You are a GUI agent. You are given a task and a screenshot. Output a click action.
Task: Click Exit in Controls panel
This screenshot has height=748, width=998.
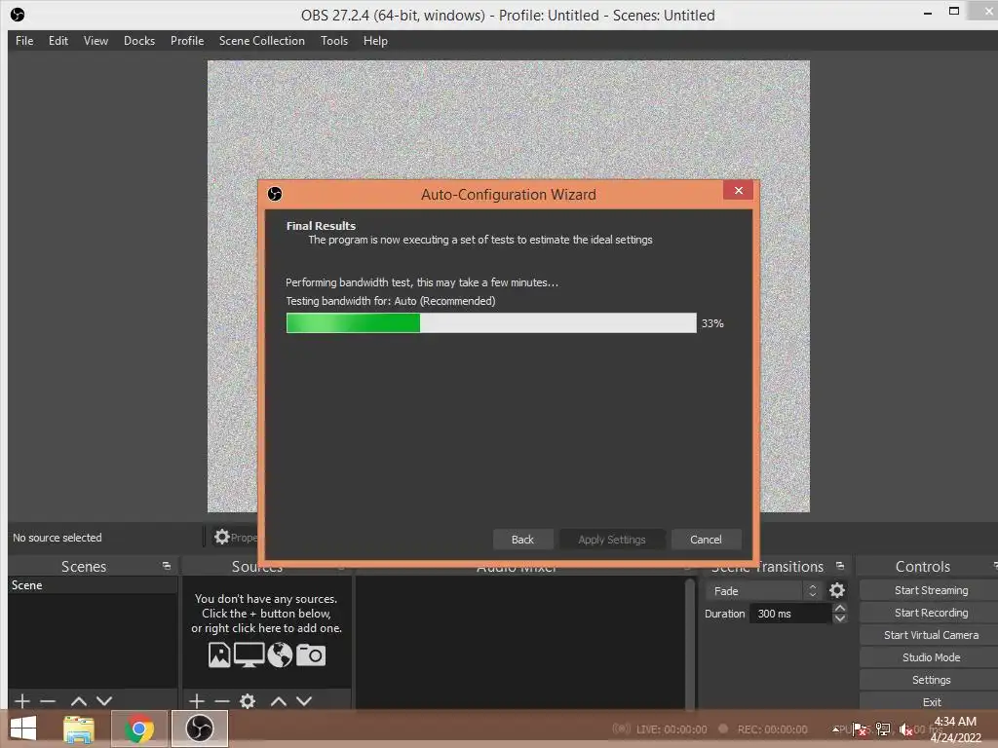coord(931,701)
